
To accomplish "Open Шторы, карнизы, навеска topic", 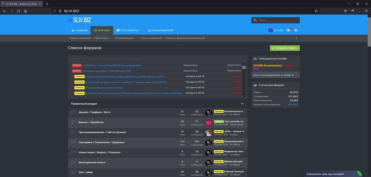I will point(126,82).
